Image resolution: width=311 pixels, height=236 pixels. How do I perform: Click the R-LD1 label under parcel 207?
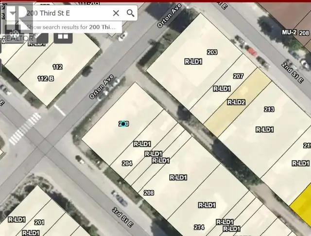222,89
